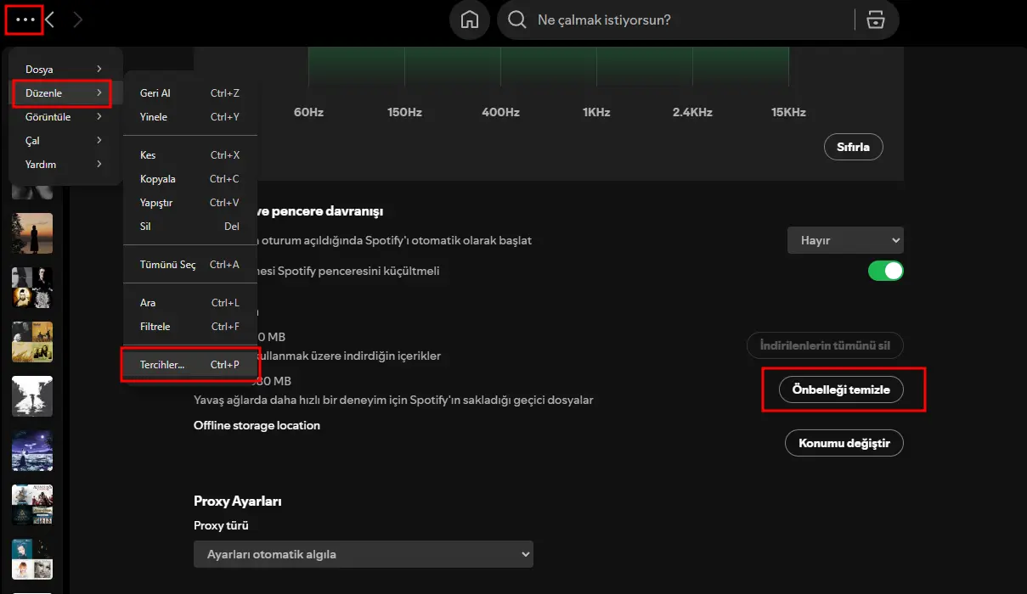Expand the Çal submenu chevron

point(99,141)
